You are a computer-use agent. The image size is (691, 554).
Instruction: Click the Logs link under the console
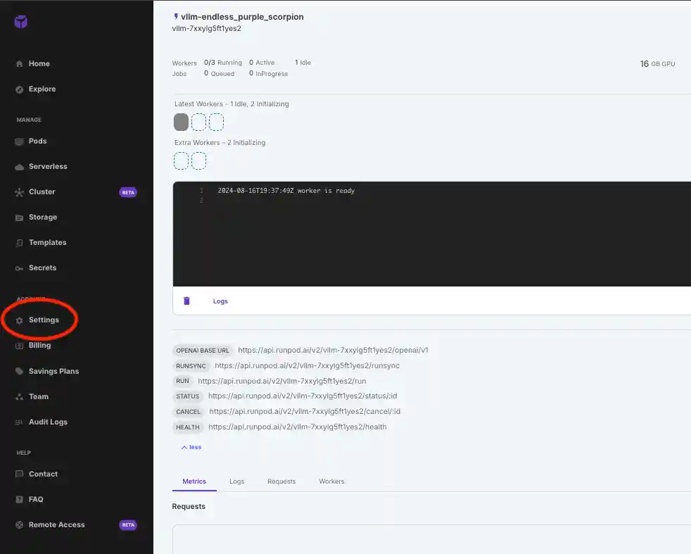[x=220, y=301]
